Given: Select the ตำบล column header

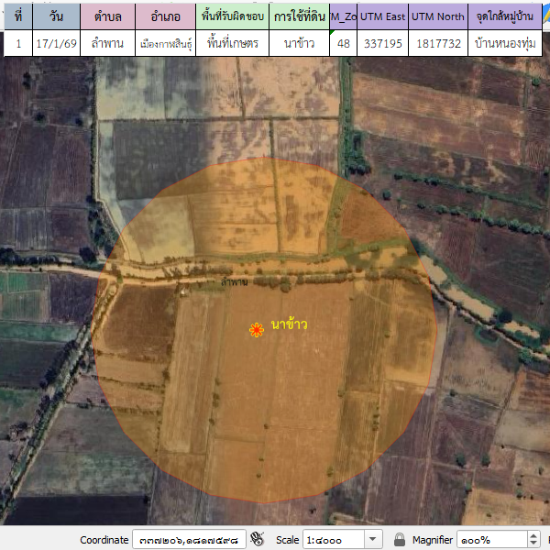Looking at the screenshot, I should click(107, 16).
